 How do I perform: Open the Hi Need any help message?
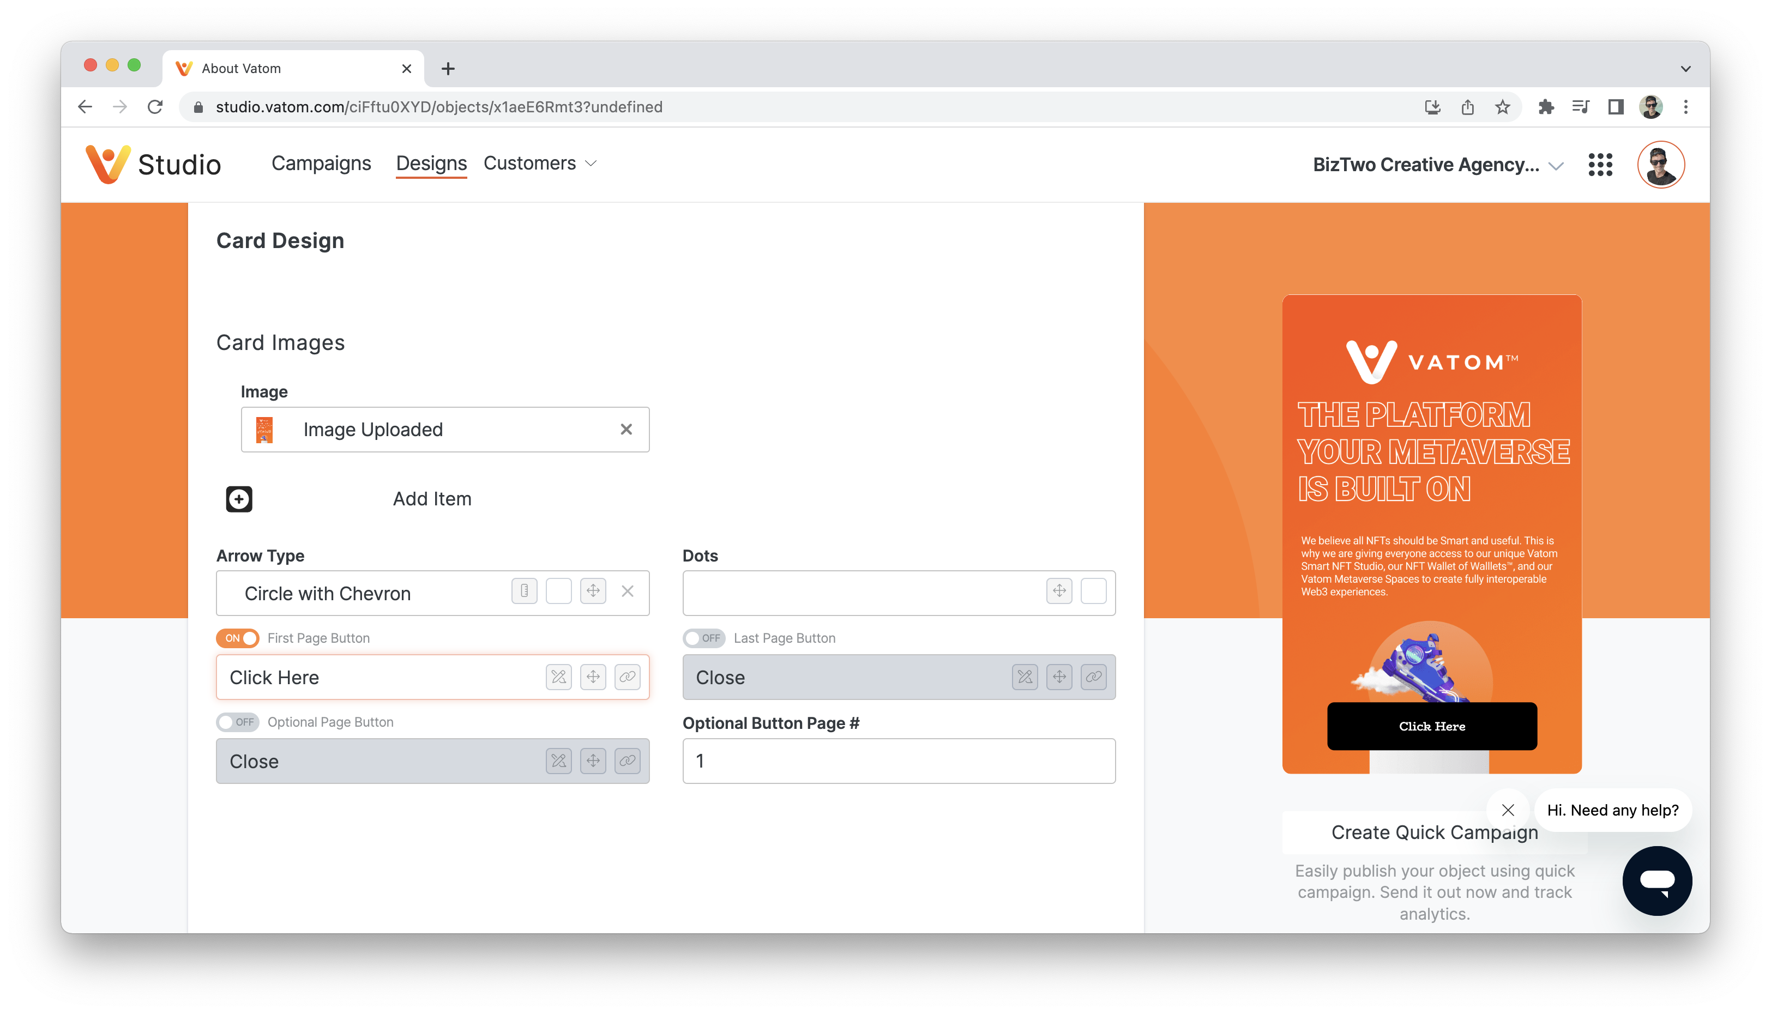click(x=1612, y=810)
